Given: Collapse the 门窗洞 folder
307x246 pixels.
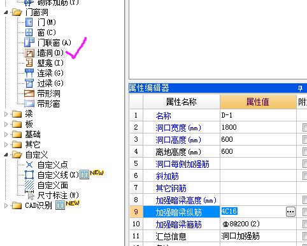Looking at the screenshot, I should point(6,13).
